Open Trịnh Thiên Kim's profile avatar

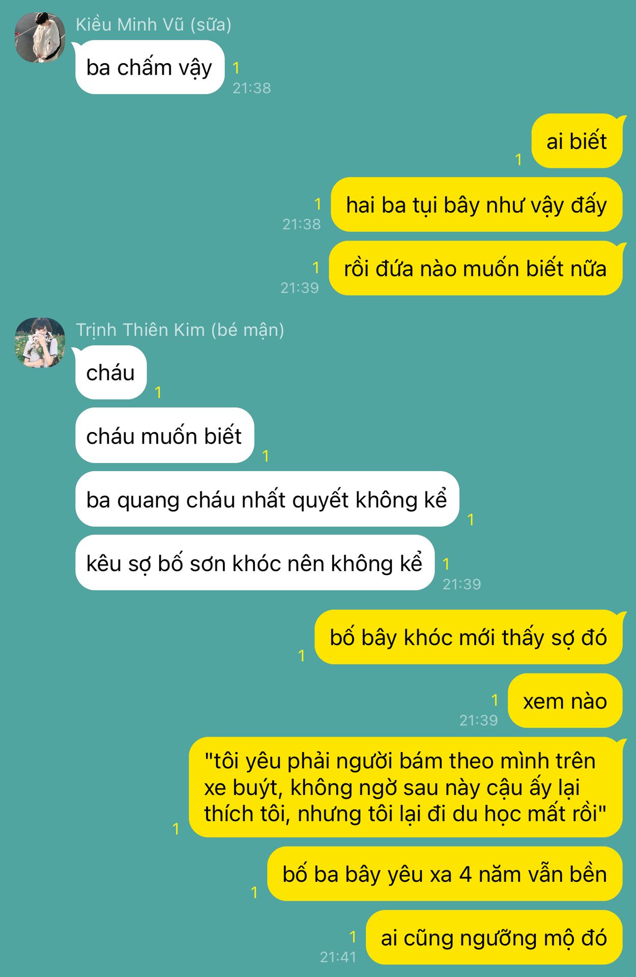(40, 343)
